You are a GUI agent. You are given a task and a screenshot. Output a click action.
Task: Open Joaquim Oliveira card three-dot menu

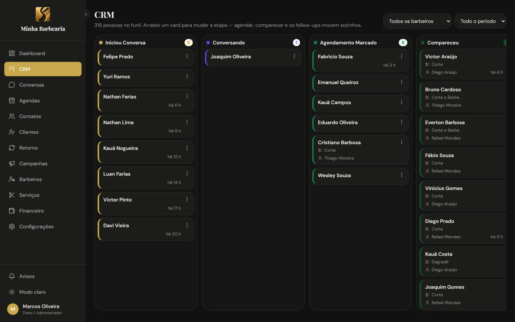pos(294,56)
